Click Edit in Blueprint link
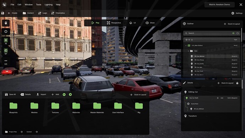 coord(232,98)
